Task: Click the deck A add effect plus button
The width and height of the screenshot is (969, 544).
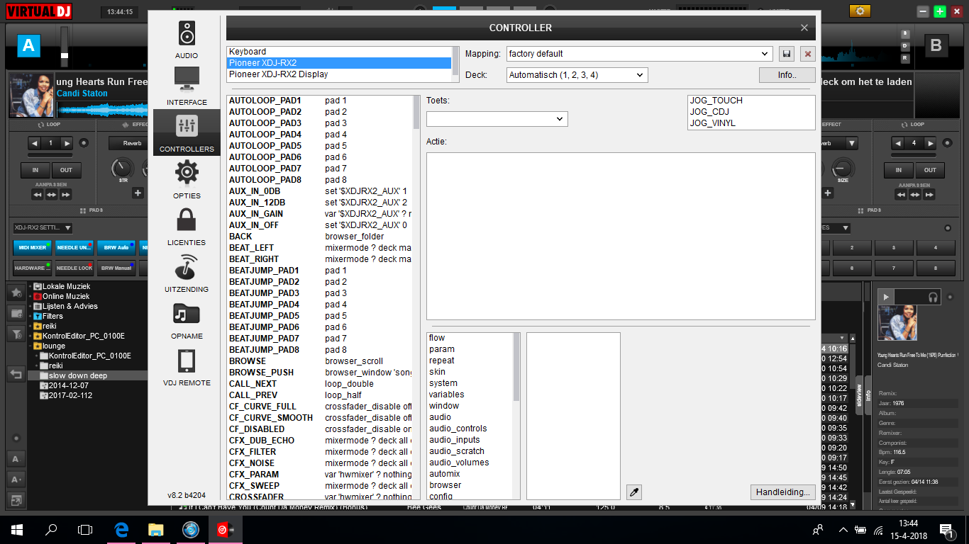Action: point(138,193)
